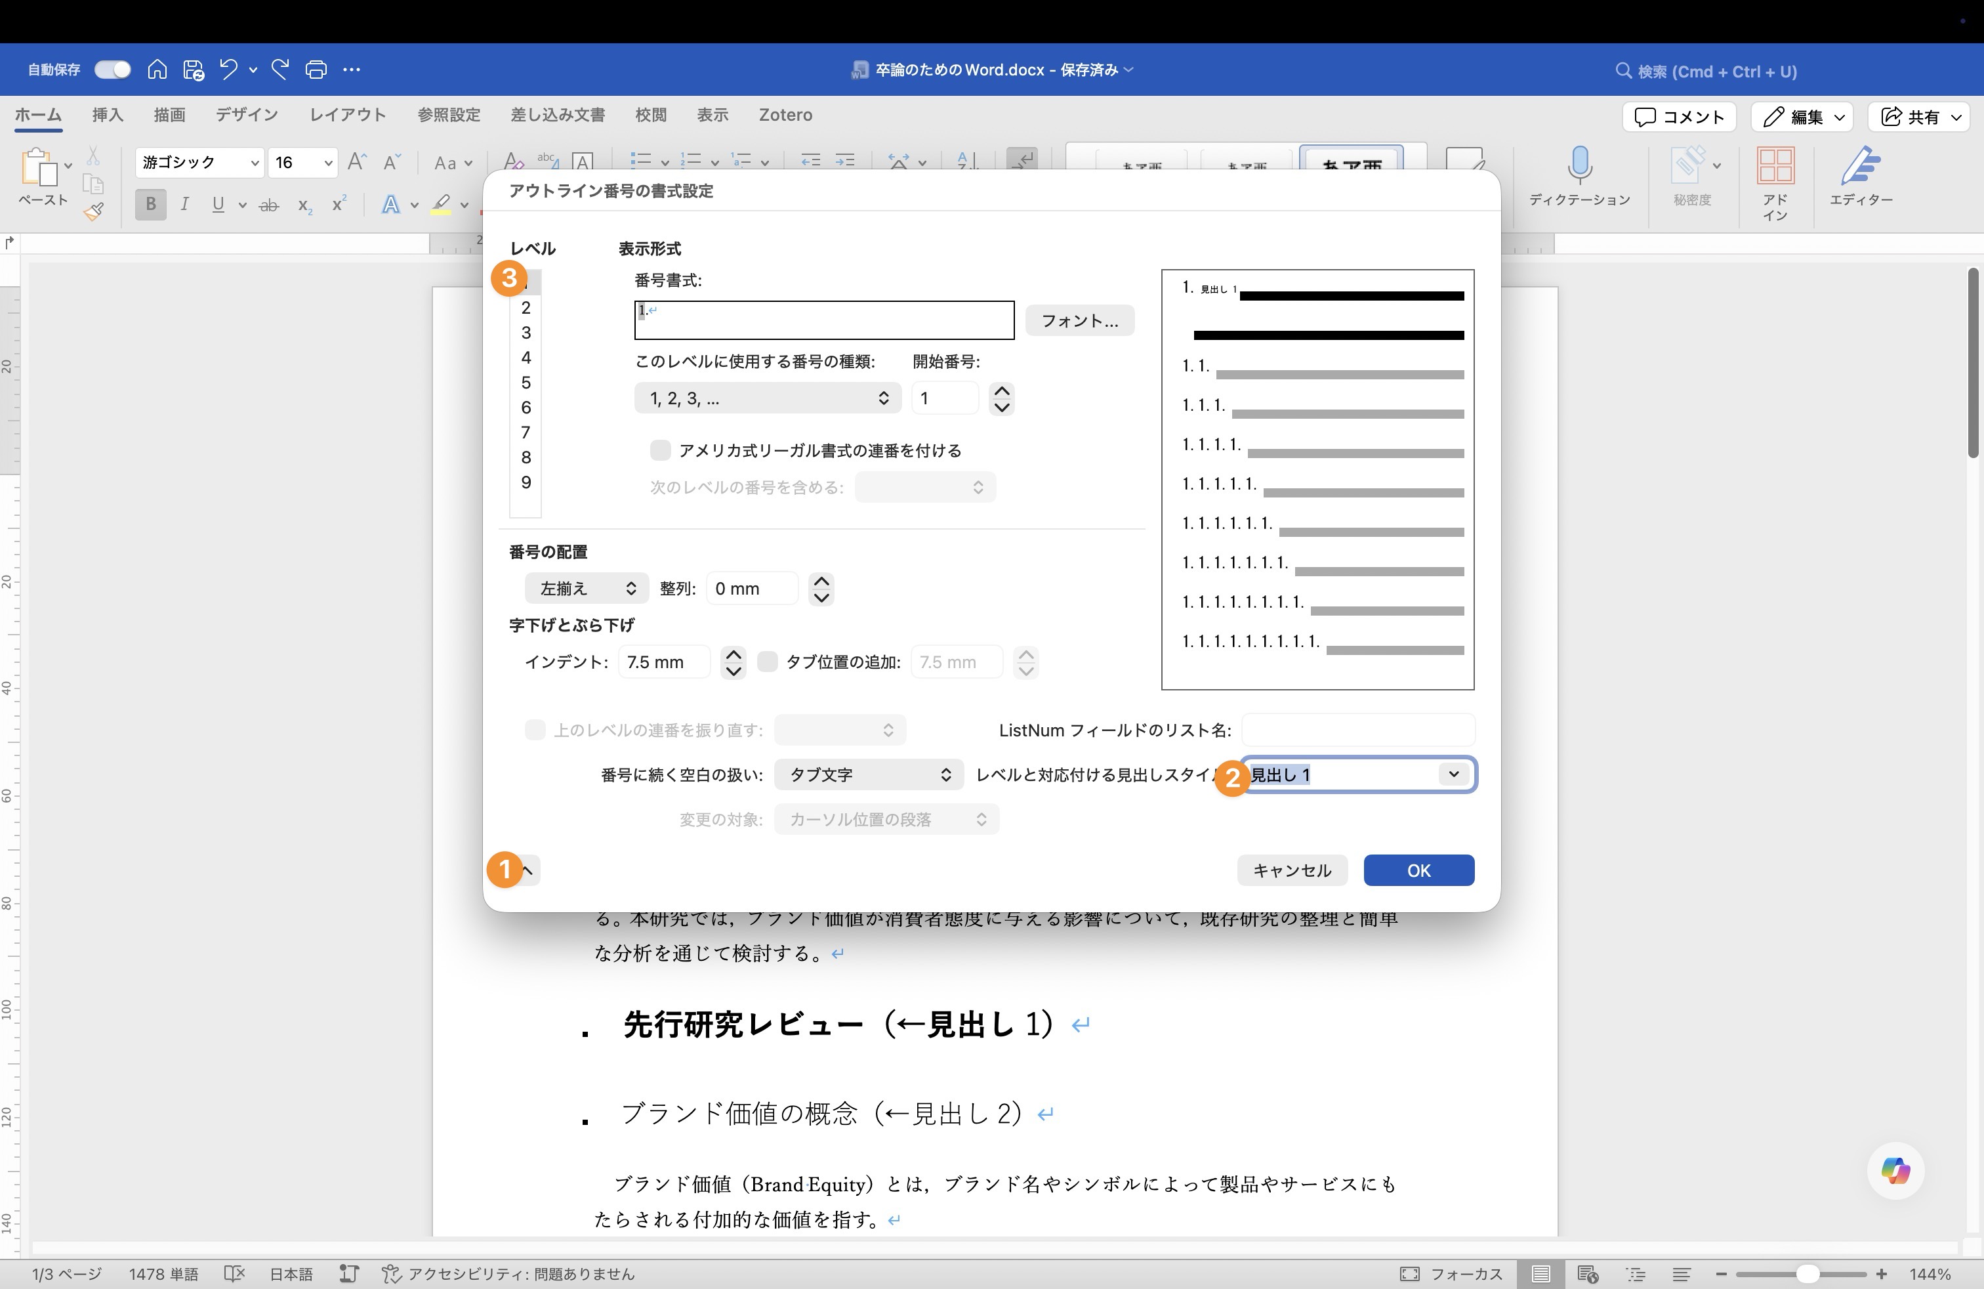Select the format painter tool

click(94, 211)
